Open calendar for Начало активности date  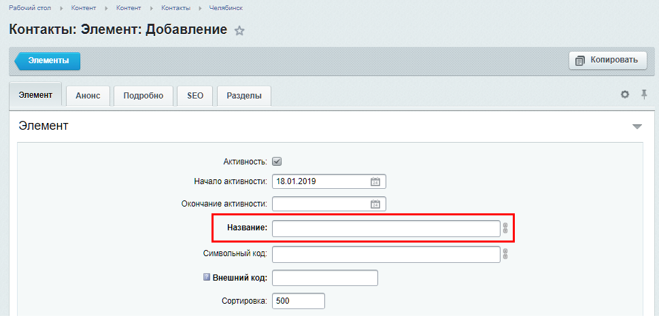375,182
